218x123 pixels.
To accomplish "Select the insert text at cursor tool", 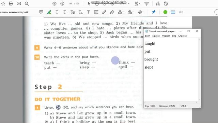I will pyautogui.click(x=80, y=12).
